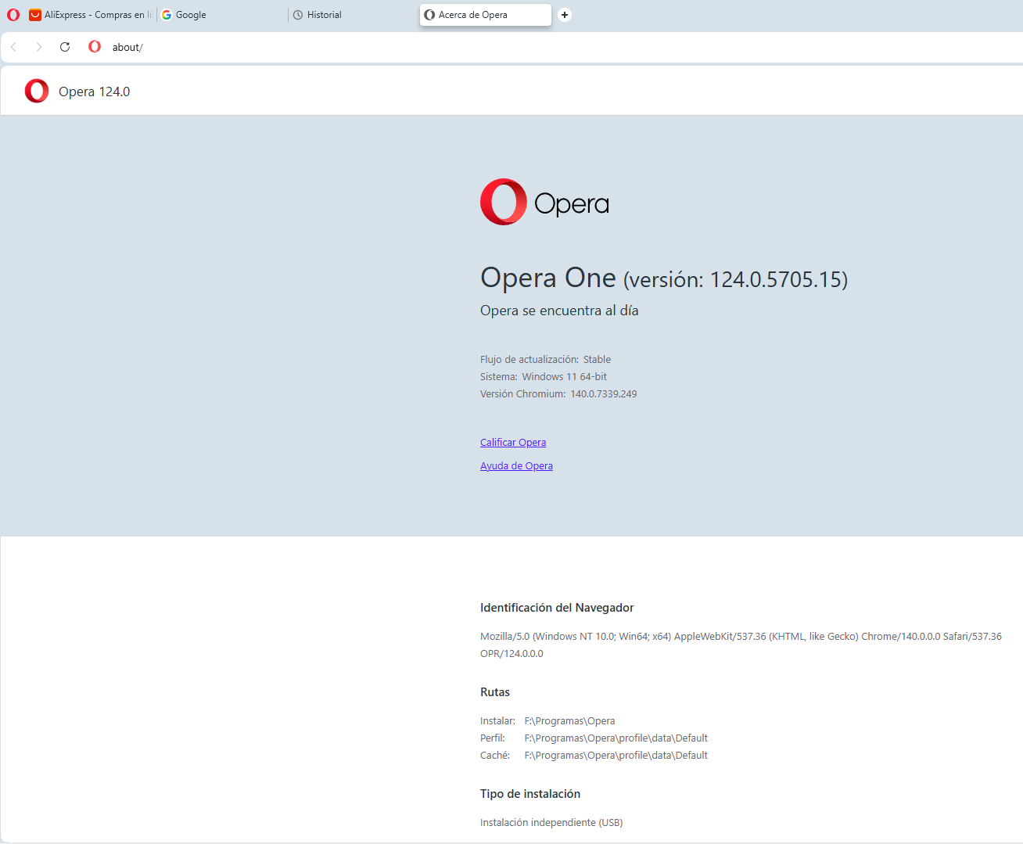Viewport: 1023px width, 844px height.
Task: Open the Calificar Opera link
Action: (x=513, y=443)
